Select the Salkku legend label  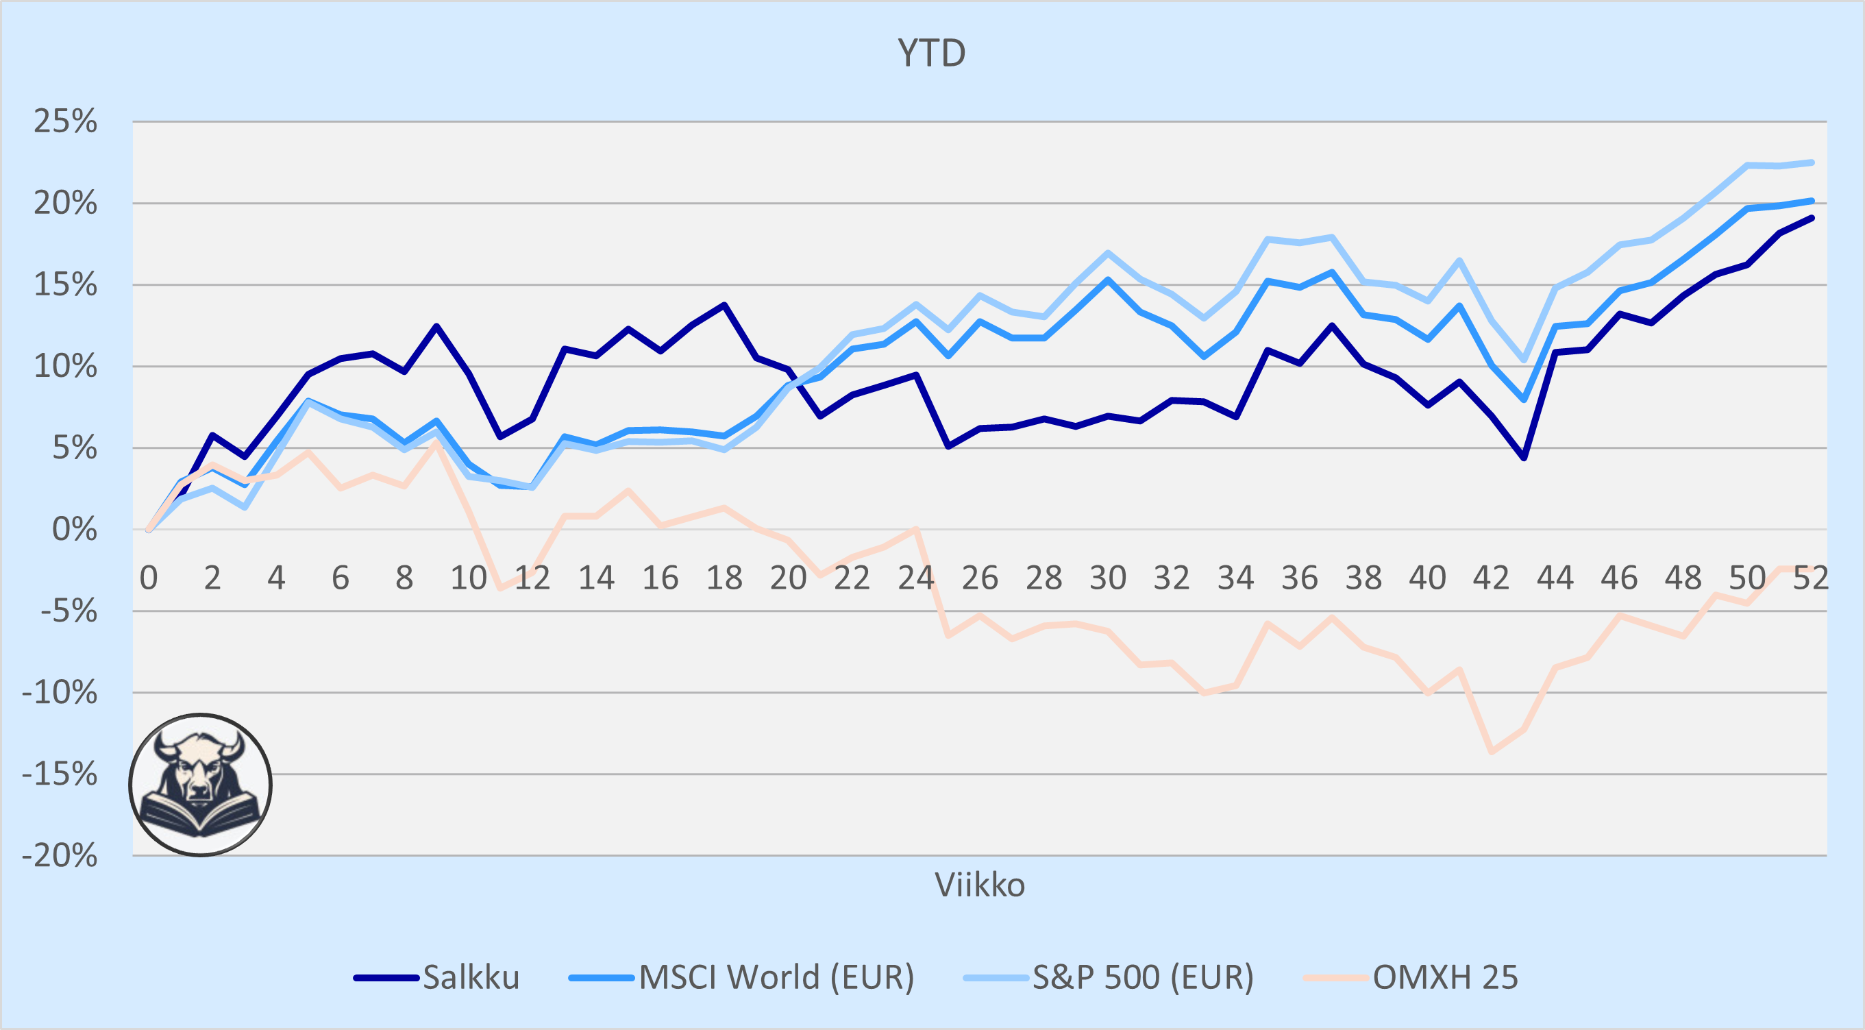(471, 978)
